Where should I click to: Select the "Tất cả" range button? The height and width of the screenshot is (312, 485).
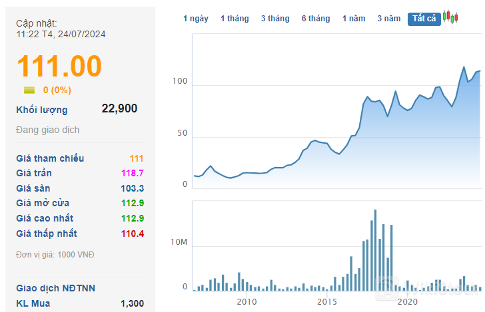424,19
